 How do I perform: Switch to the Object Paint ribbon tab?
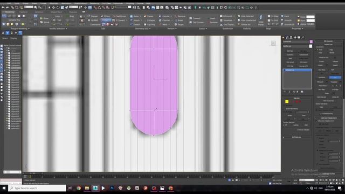56,12
